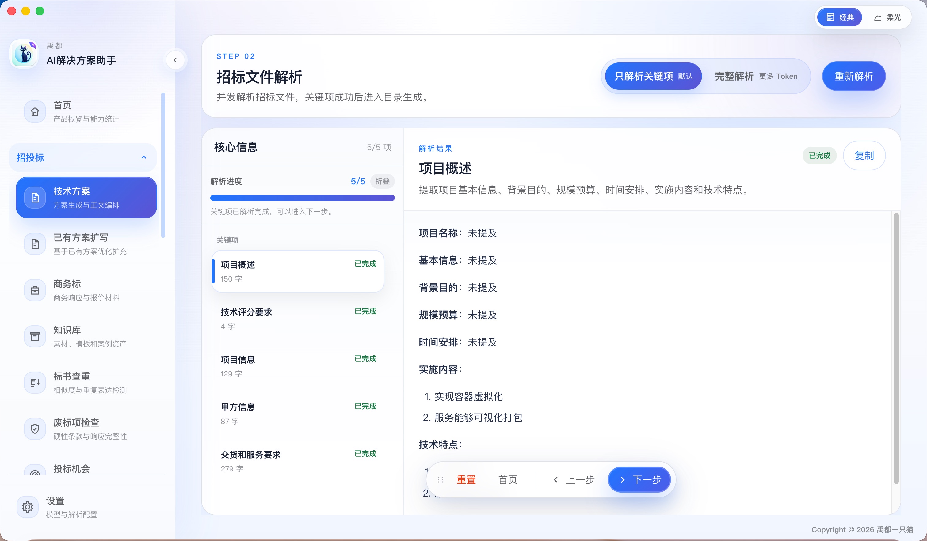Click the document icon for 技术方案
The image size is (927, 541).
(x=35, y=198)
